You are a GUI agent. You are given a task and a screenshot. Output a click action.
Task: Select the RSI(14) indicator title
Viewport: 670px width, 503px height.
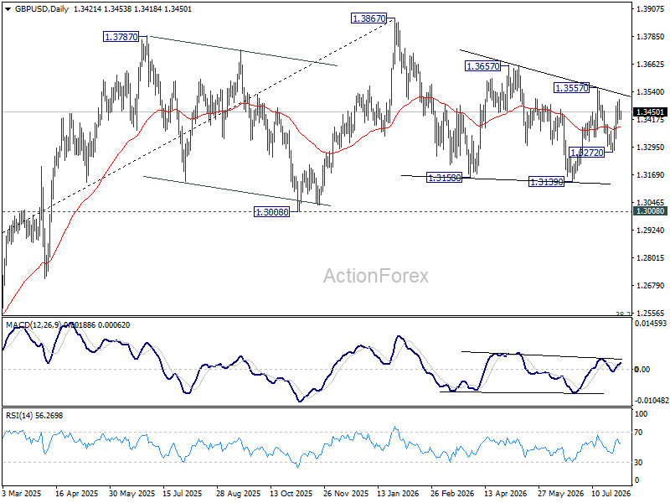18,416
